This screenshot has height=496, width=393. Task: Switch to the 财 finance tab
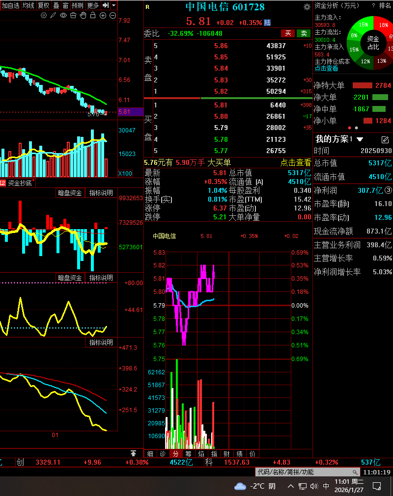pos(227,454)
